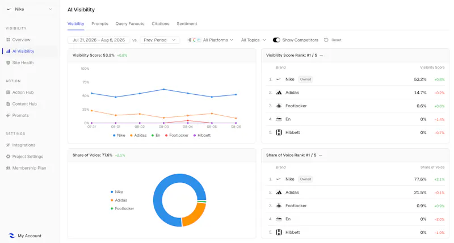Switch to the Visibility tab

(x=76, y=24)
